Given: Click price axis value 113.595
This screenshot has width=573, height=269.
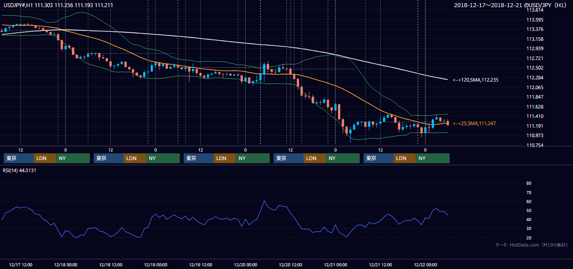Looking at the screenshot, I should point(535,20).
